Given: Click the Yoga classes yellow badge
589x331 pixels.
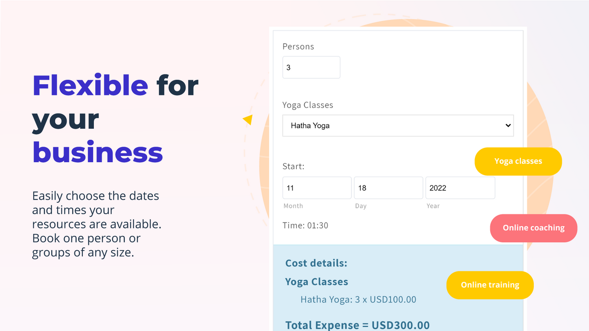Looking at the screenshot, I should point(518,161).
